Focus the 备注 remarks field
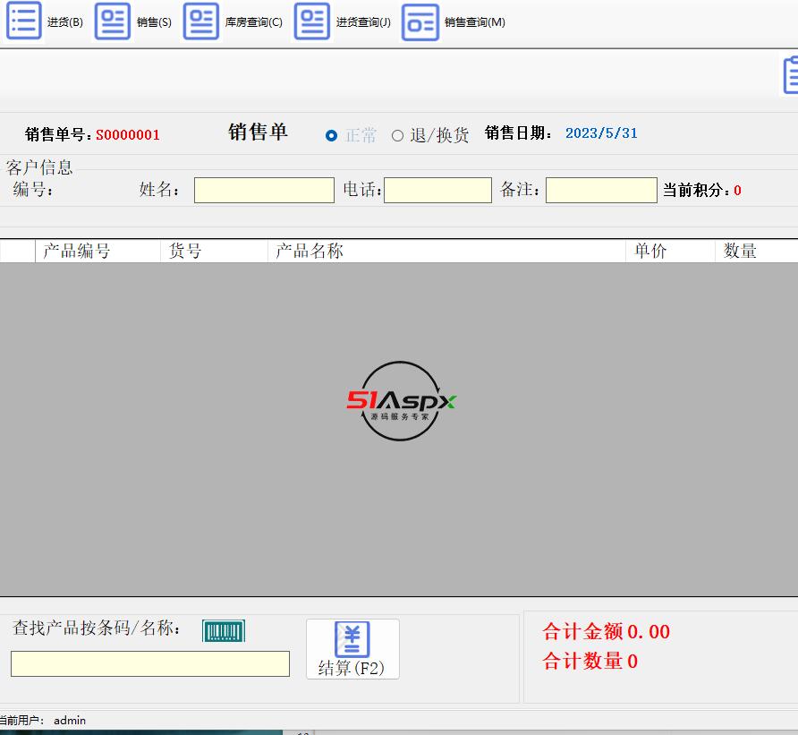Viewport: 798px width, 735px height. (x=601, y=190)
